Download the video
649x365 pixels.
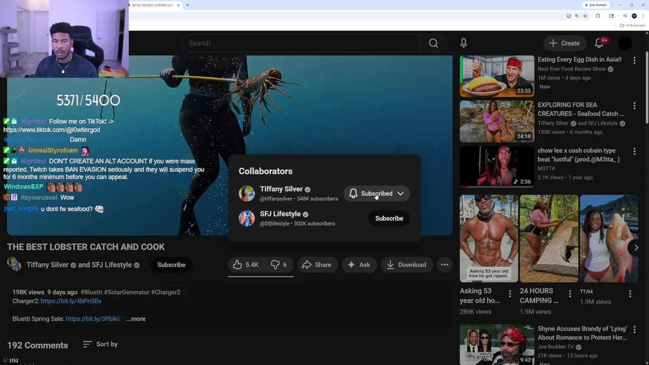(x=406, y=265)
